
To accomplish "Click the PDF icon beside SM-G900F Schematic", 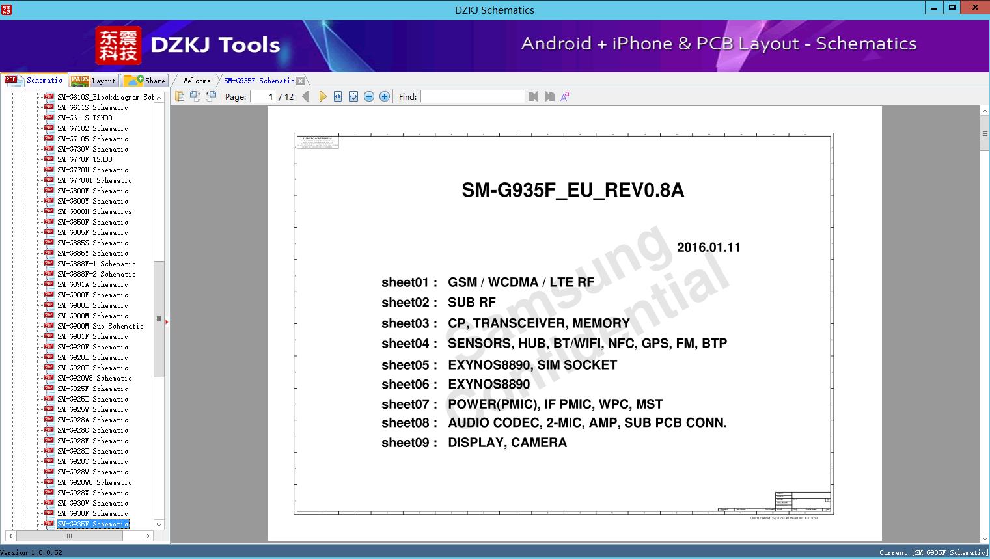I will click(49, 294).
